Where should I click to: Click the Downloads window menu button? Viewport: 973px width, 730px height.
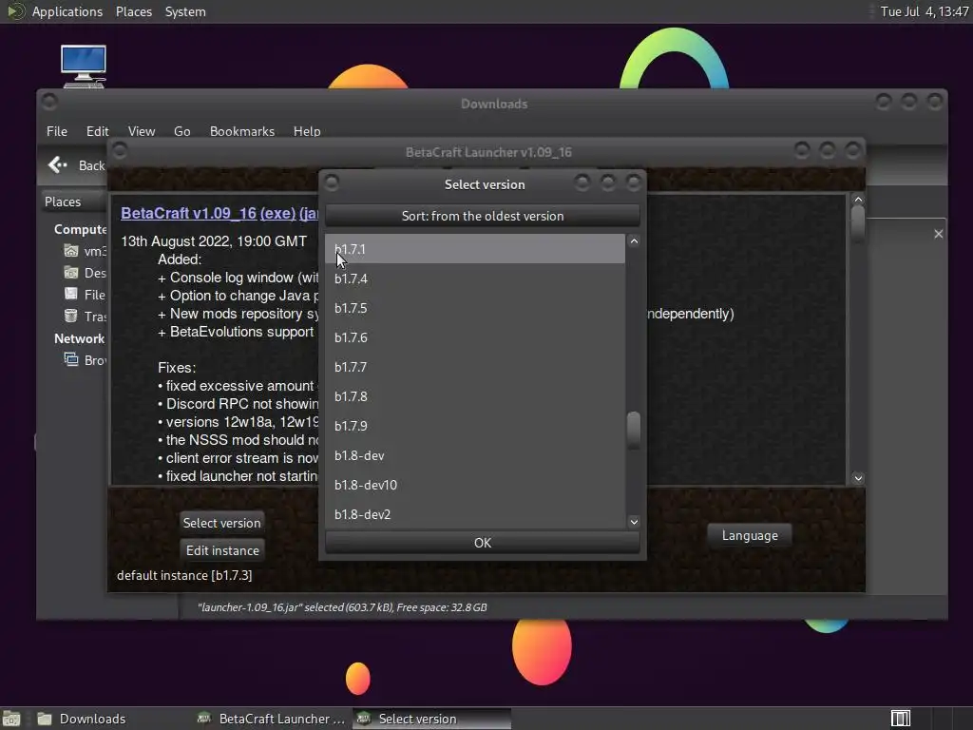pos(49,101)
